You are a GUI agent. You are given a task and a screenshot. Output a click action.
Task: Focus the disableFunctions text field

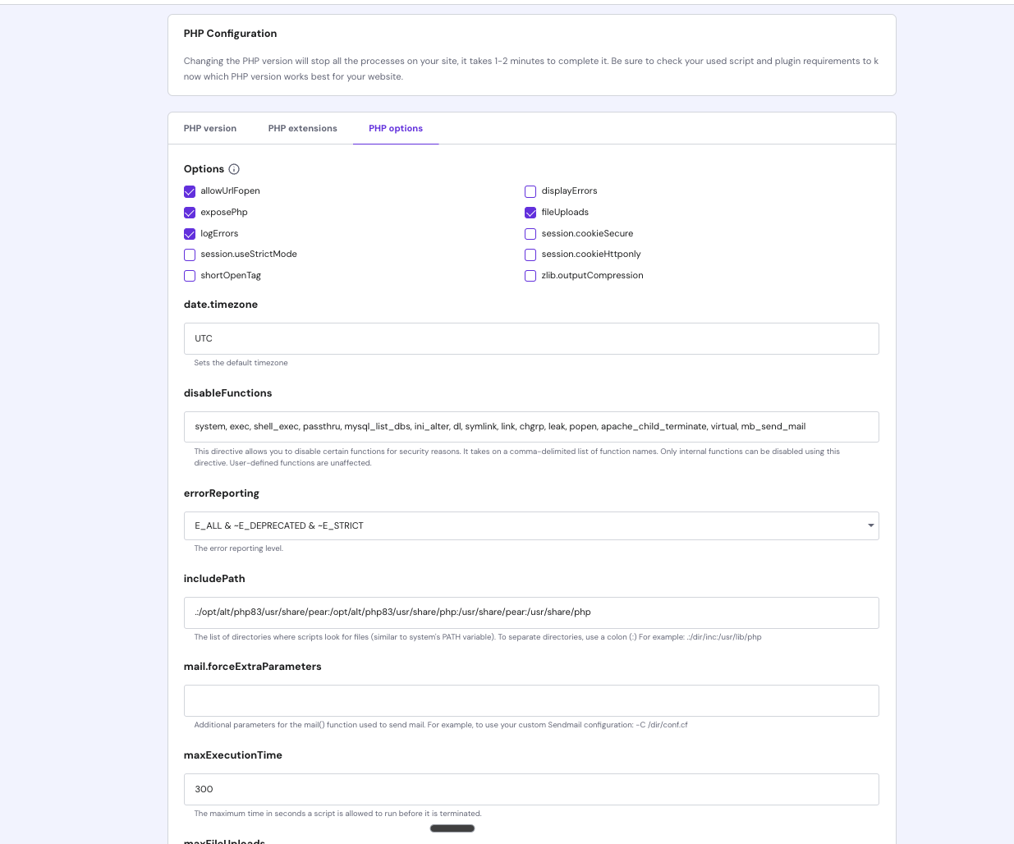click(x=531, y=427)
